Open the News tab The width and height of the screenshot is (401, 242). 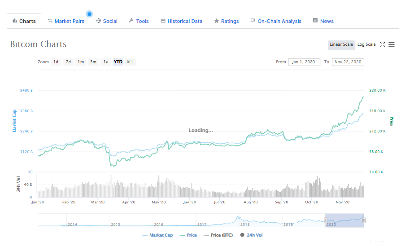coord(323,21)
